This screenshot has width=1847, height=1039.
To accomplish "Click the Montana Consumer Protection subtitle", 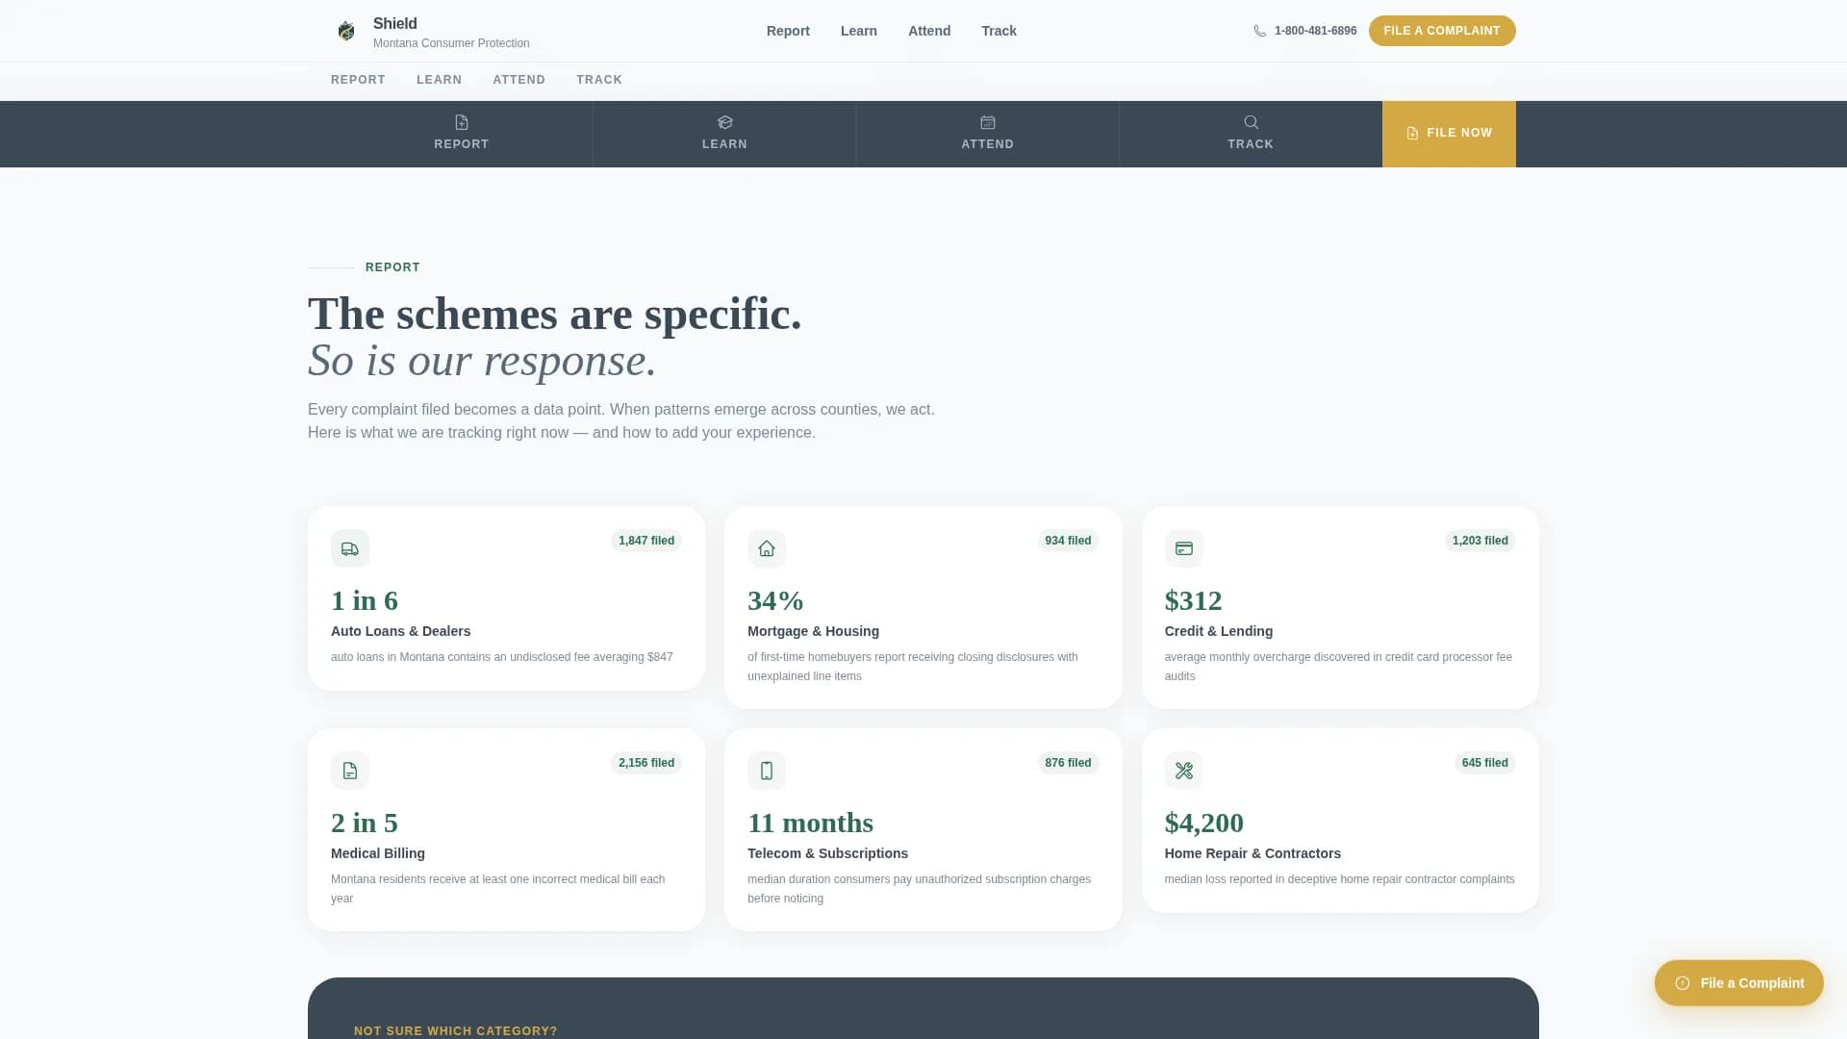I will pos(451,43).
